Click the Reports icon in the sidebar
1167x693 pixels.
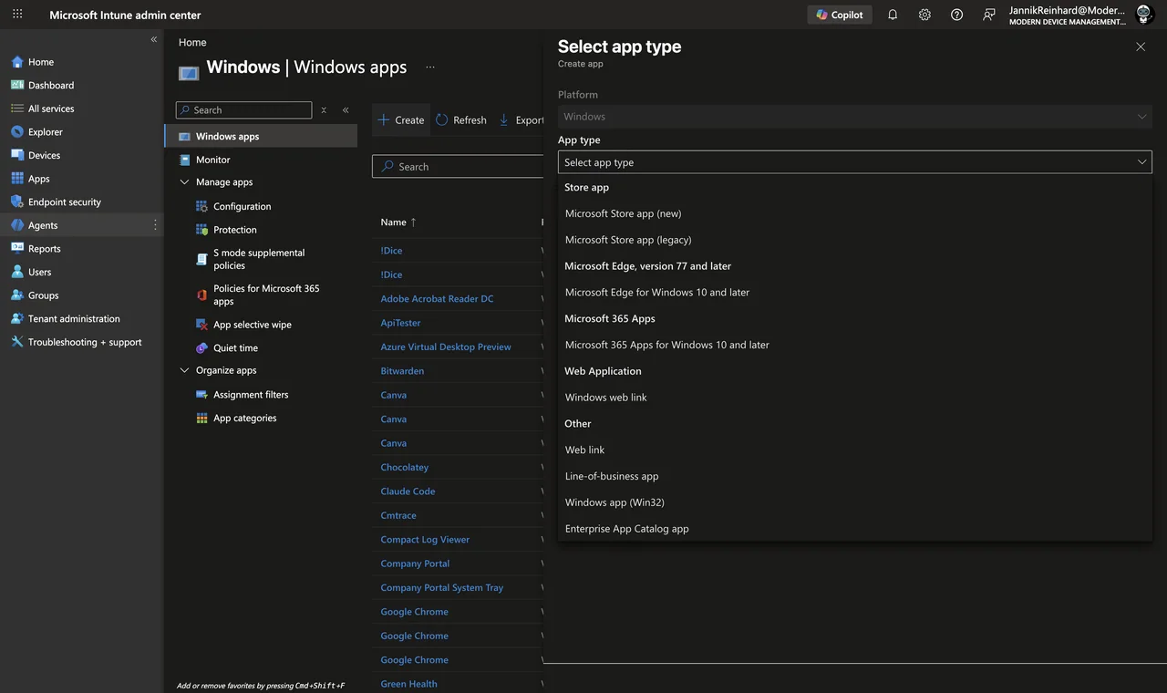[17, 248]
